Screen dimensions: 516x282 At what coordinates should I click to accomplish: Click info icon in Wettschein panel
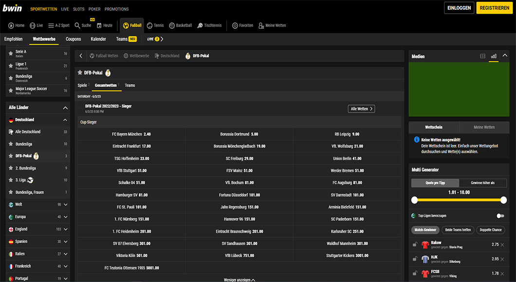click(416, 140)
